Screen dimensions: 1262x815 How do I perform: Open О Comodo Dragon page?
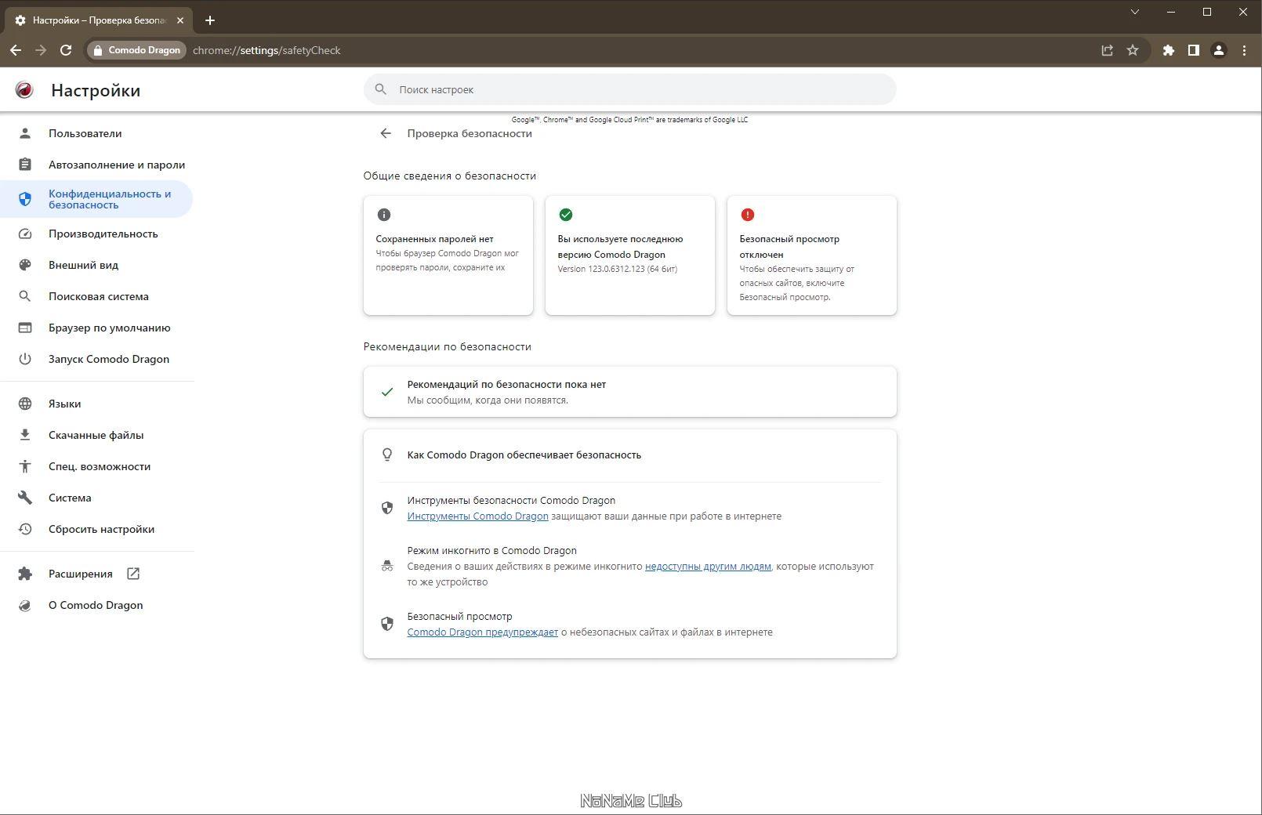point(96,605)
